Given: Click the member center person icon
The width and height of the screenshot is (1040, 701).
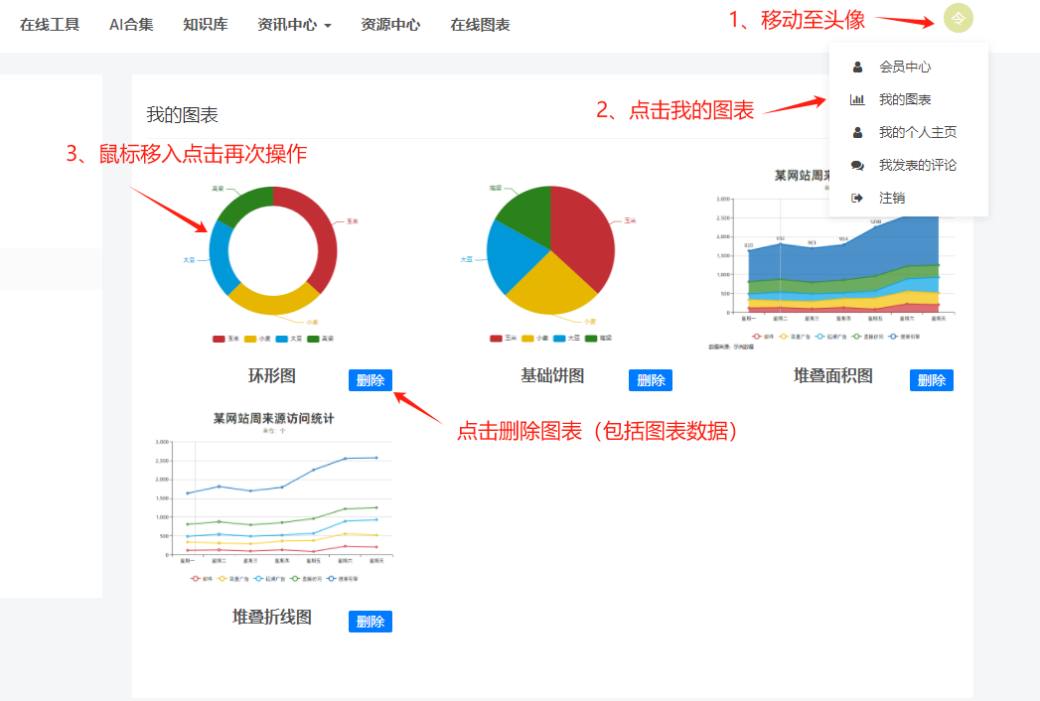Looking at the screenshot, I should point(857,67).
